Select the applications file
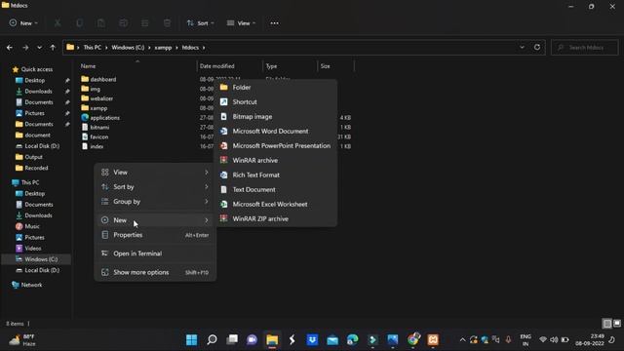This screenshot has width=624, height=351. coord(104,117)
